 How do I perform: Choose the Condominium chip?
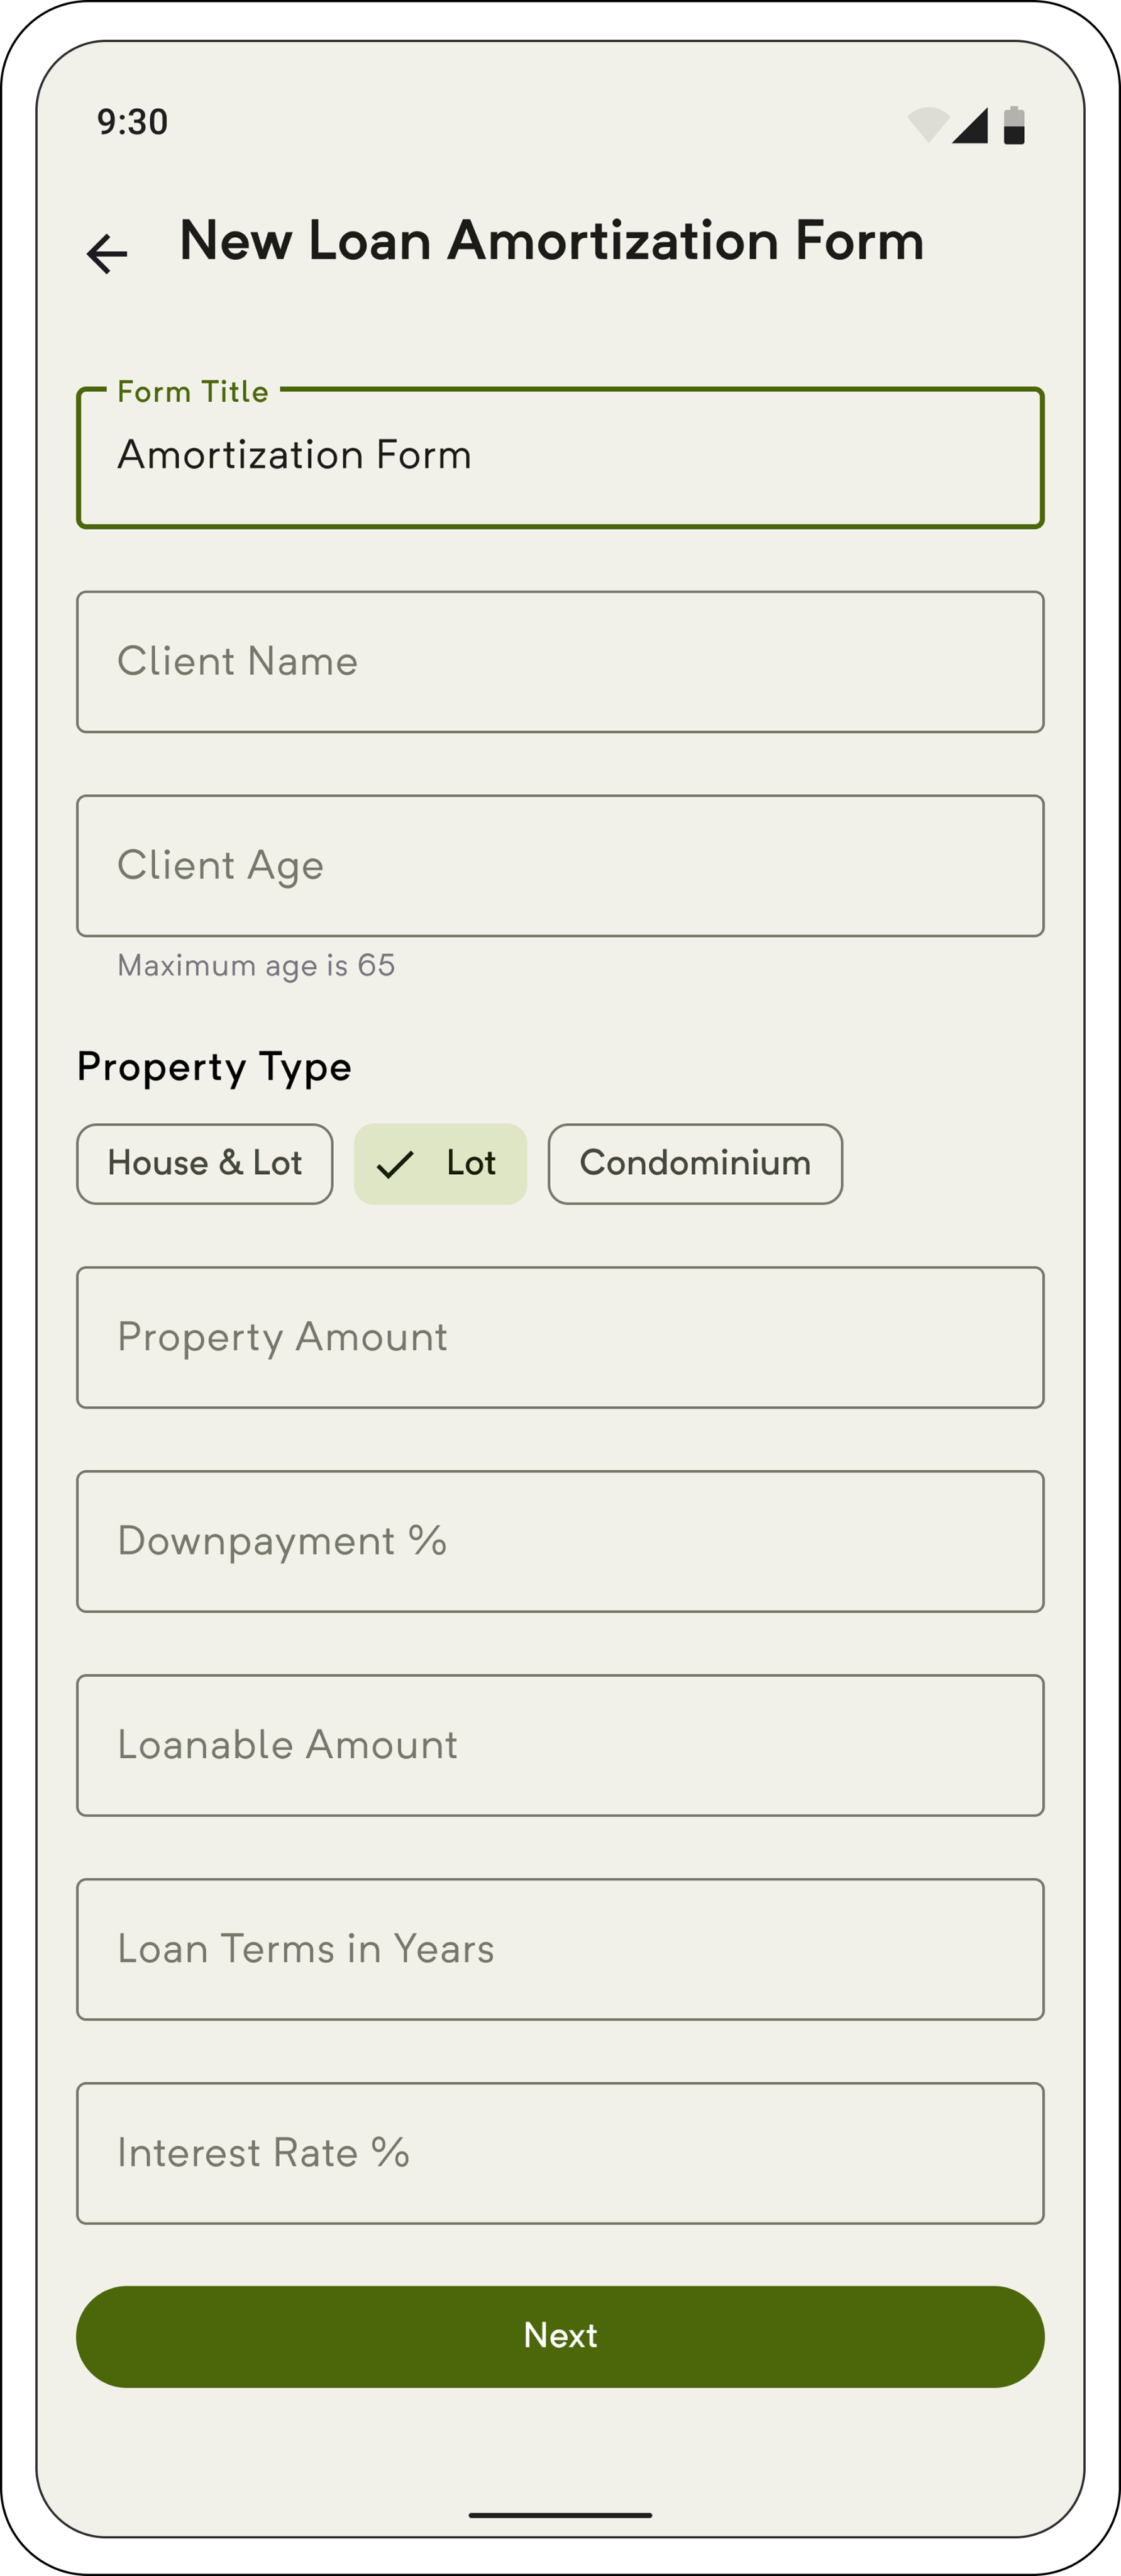tap(695, 1164)
